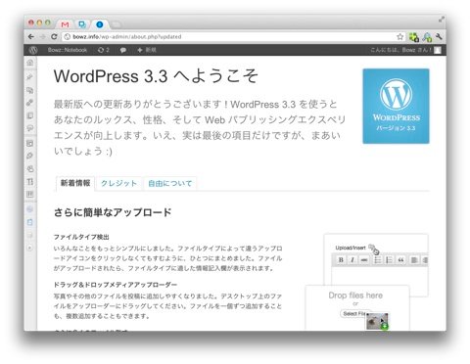Select the active tab with blue circle icon

pos(100,24)
